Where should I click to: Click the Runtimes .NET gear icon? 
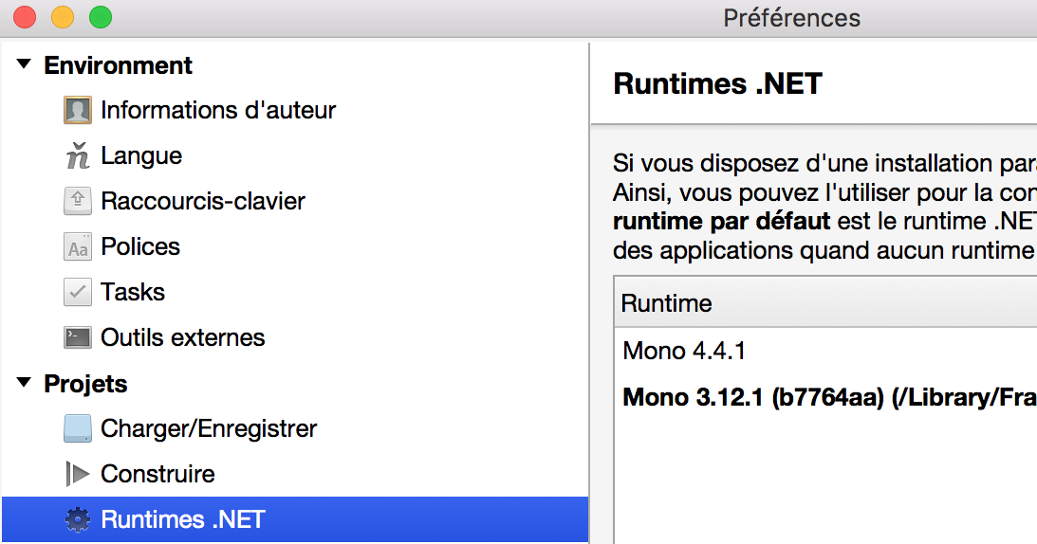tap(78, 519)
